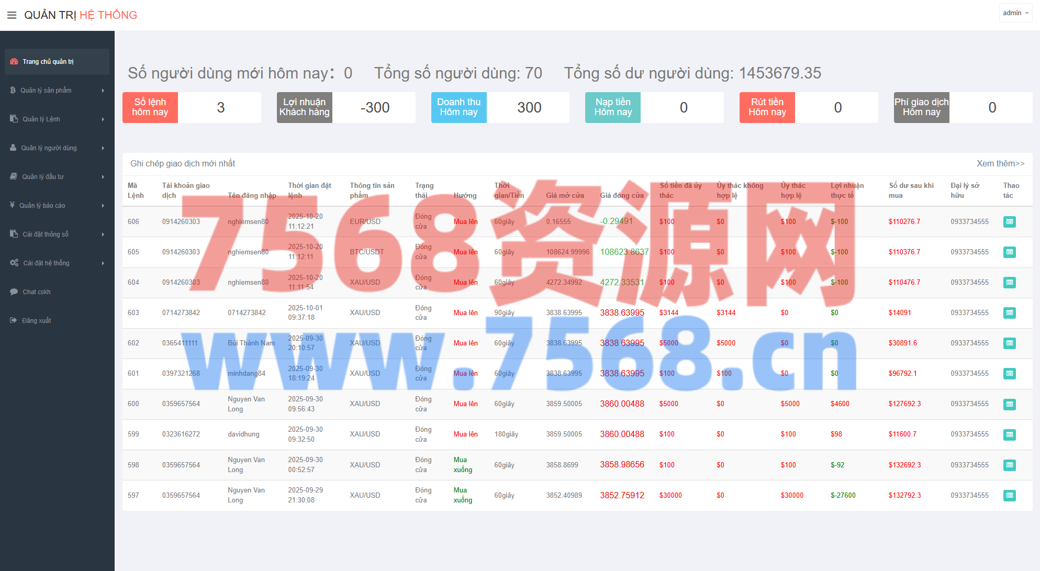Open the admin account dropdown
The image size is (1040, 571).
coord(1015,13)
